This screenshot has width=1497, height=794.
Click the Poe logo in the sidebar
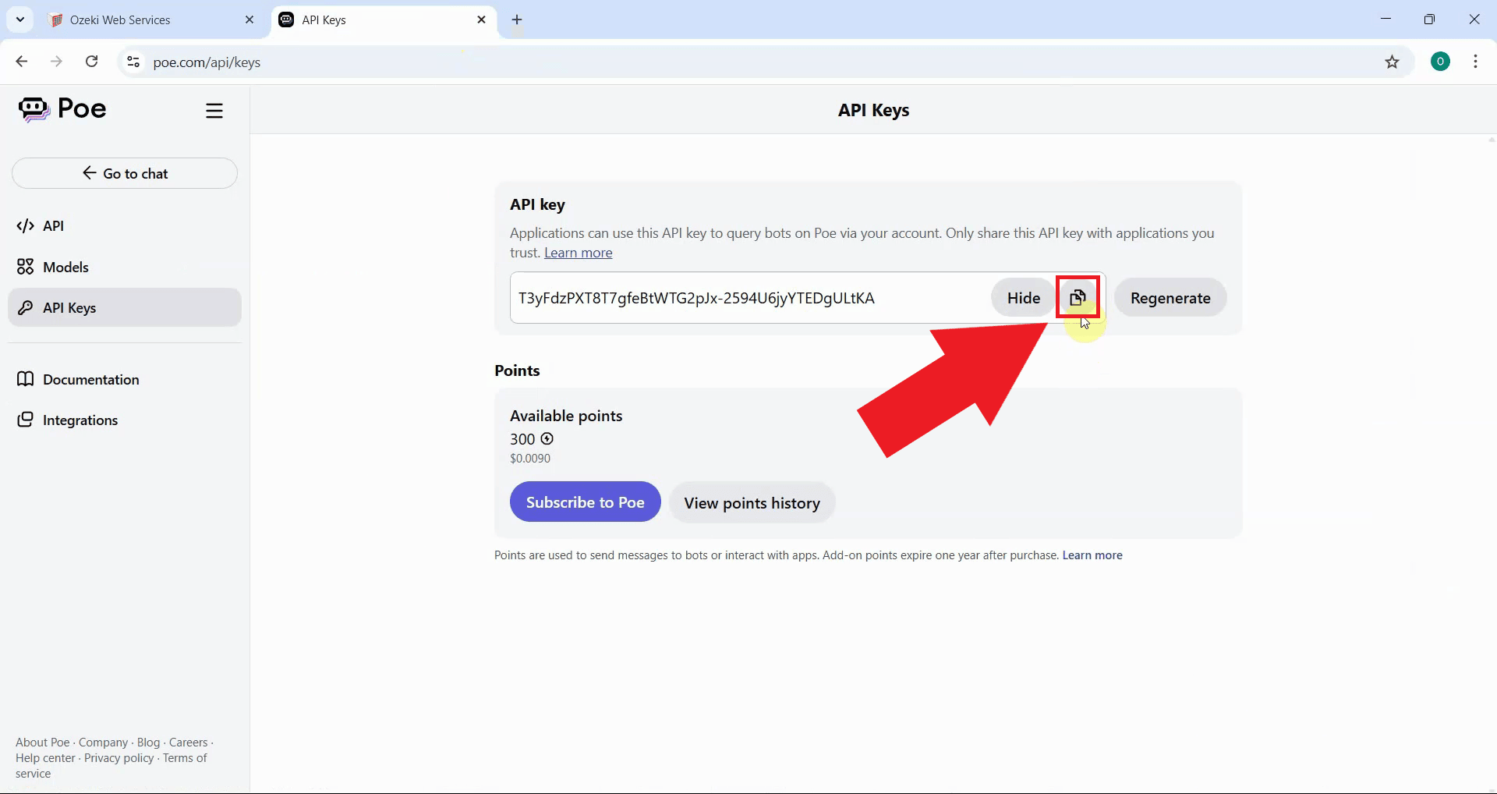point(62,109)
